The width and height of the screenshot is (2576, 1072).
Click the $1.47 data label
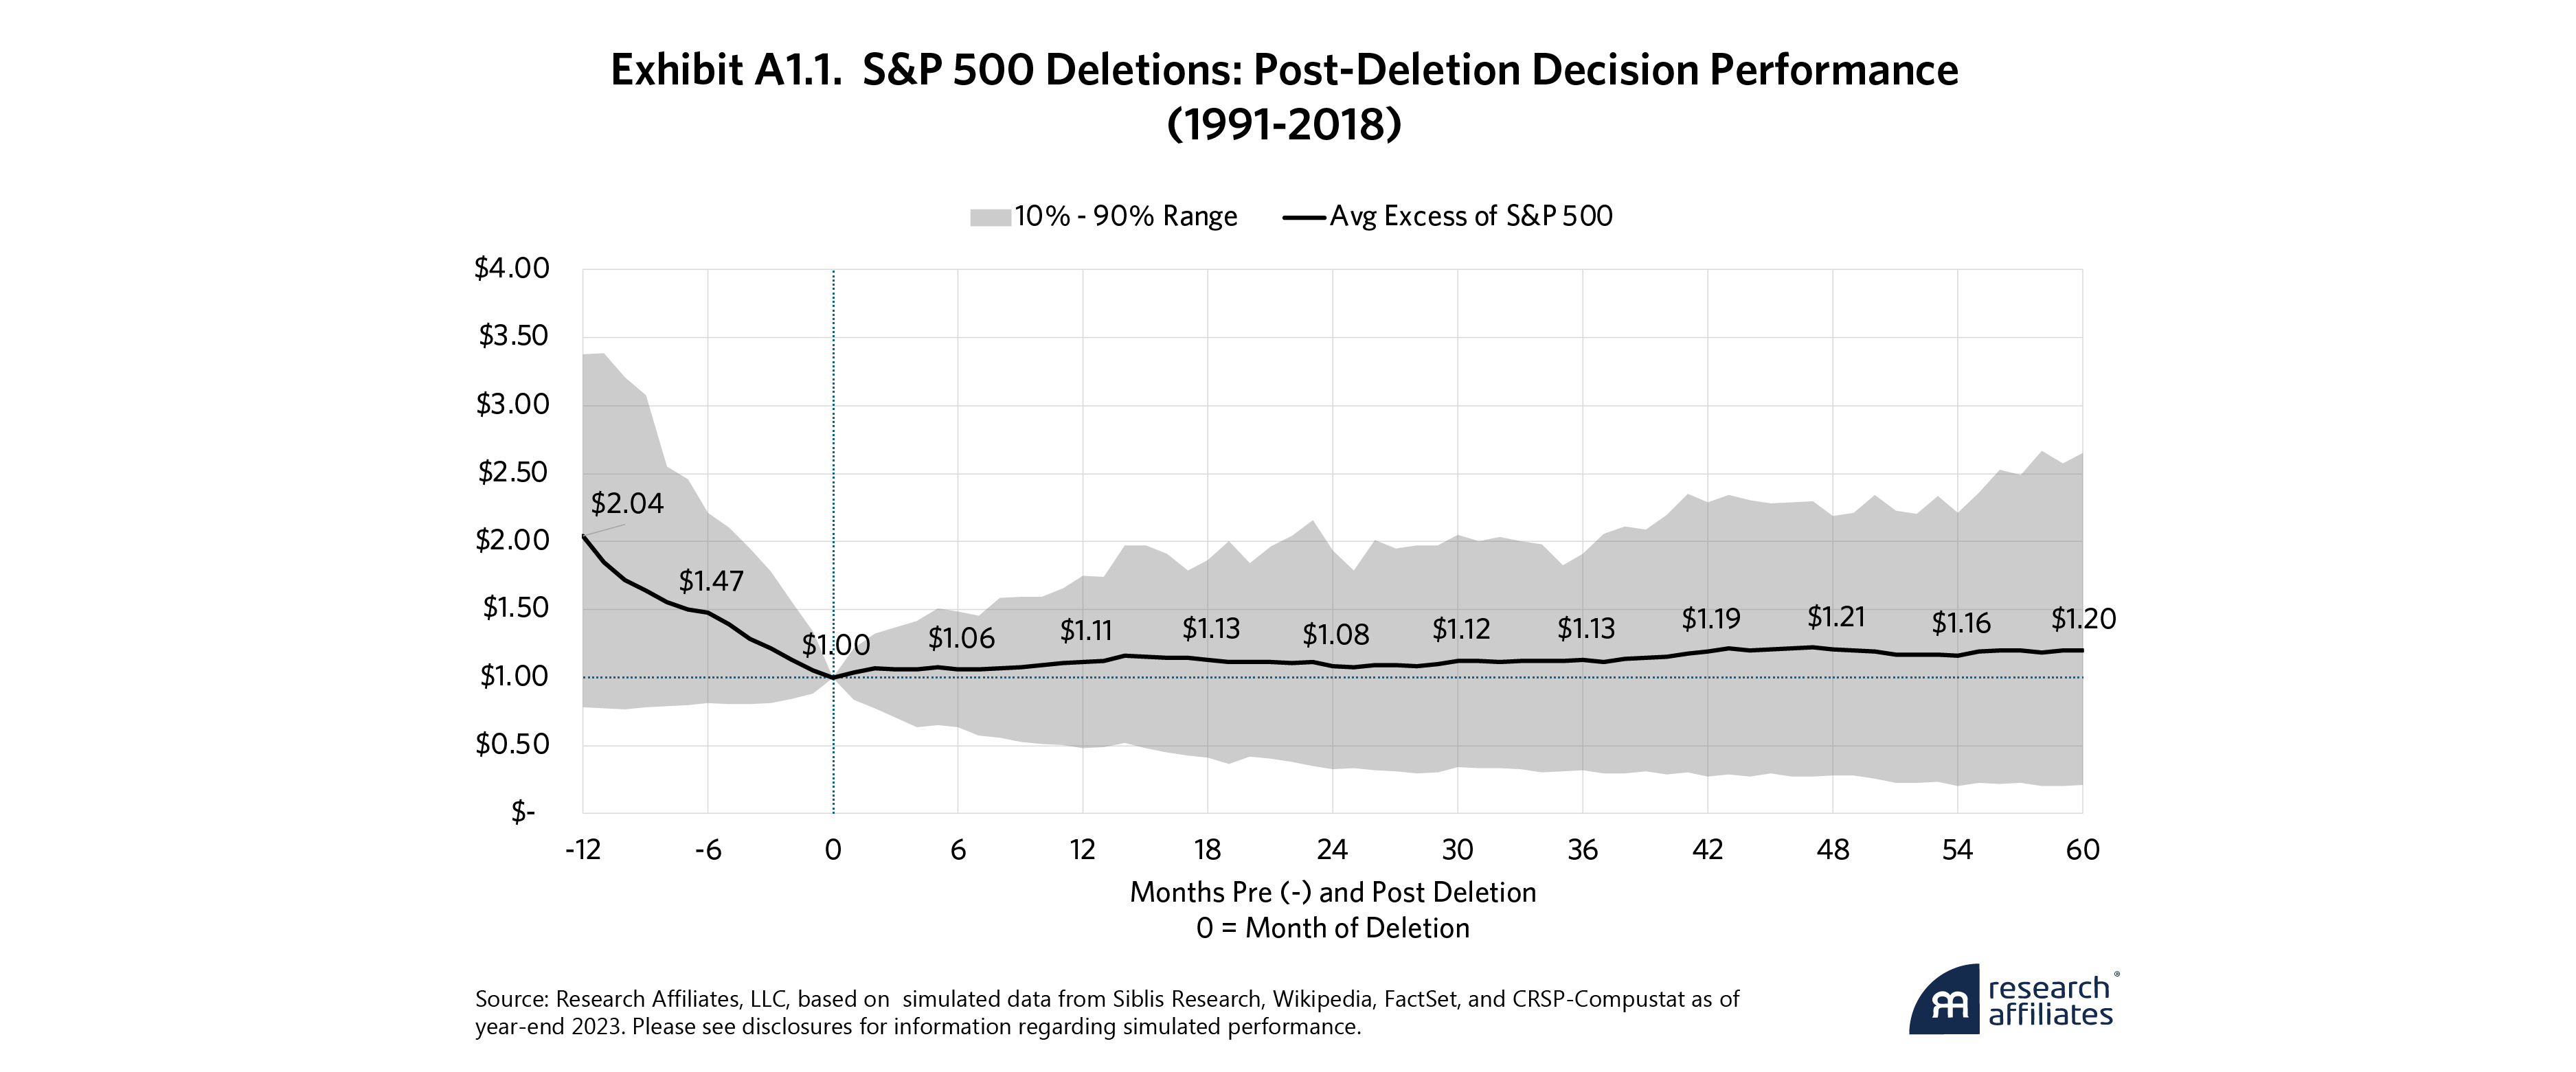click(711, 581)
